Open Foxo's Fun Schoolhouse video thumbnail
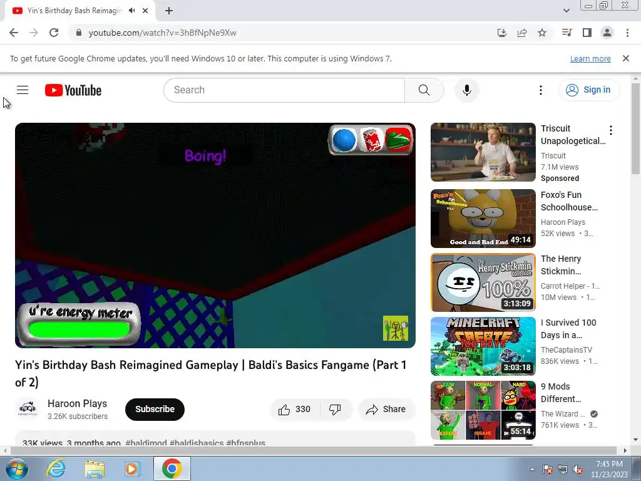Screen dimensions: 641x481 coord(483,219)
